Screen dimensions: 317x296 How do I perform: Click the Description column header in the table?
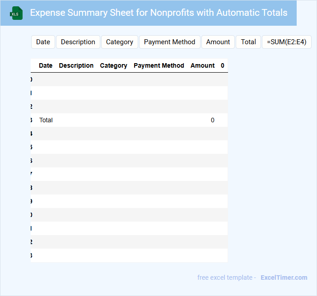pos(76,65)
